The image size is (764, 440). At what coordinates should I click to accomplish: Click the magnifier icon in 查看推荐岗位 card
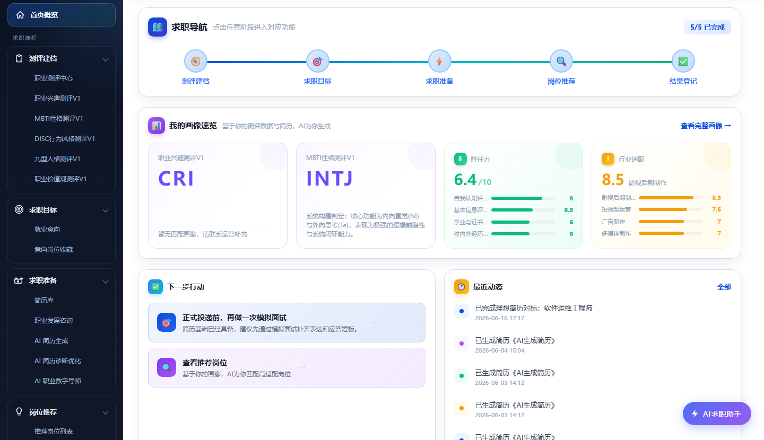click(x=167, y=367)
